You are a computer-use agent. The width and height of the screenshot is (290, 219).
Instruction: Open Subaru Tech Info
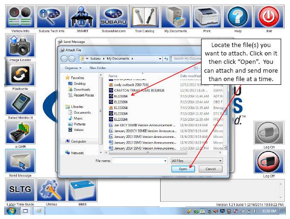(51, 17)
